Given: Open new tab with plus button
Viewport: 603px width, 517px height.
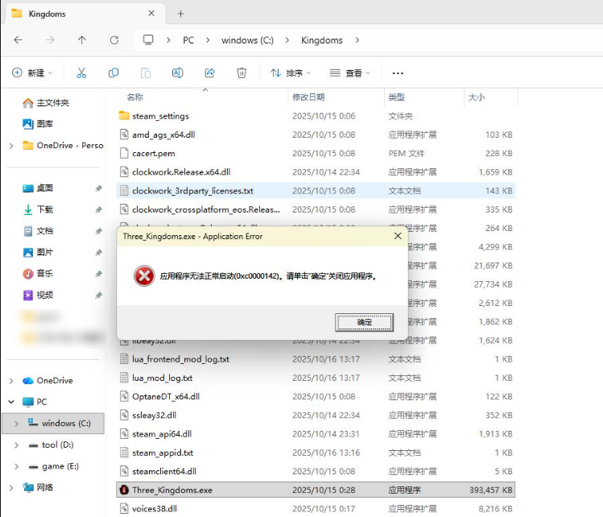Looking at the screenshot, I should (180, 14).
